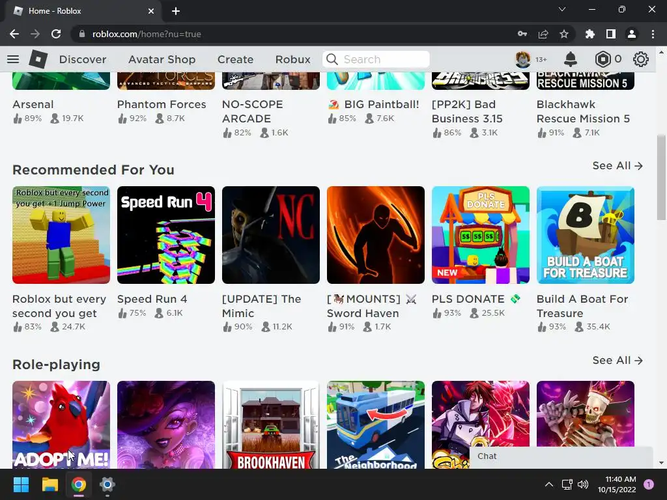Click the NO-SCOPE ARCADE title
This screenshot has width=667, height=500.
coord(252,111)
